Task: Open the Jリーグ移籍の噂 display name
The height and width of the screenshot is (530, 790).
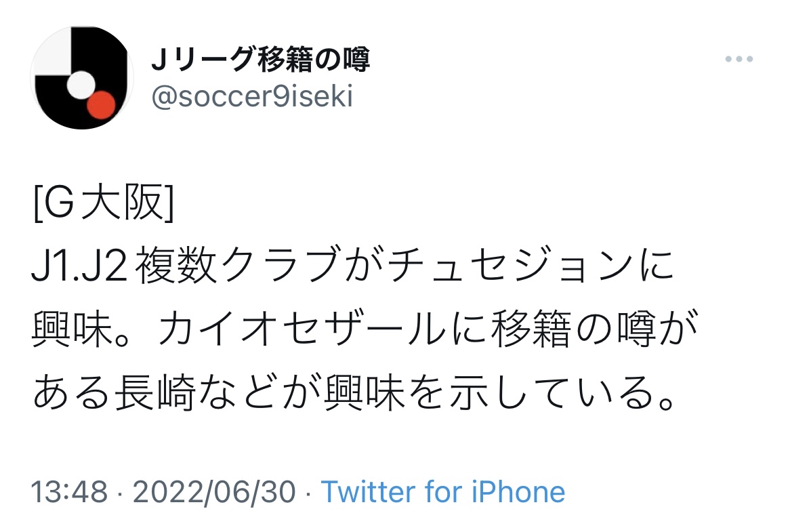Action: (261, 61)
